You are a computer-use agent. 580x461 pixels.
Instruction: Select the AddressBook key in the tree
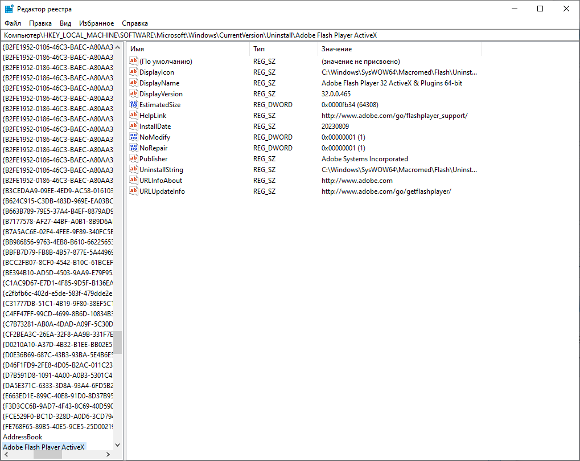(23, 437)
